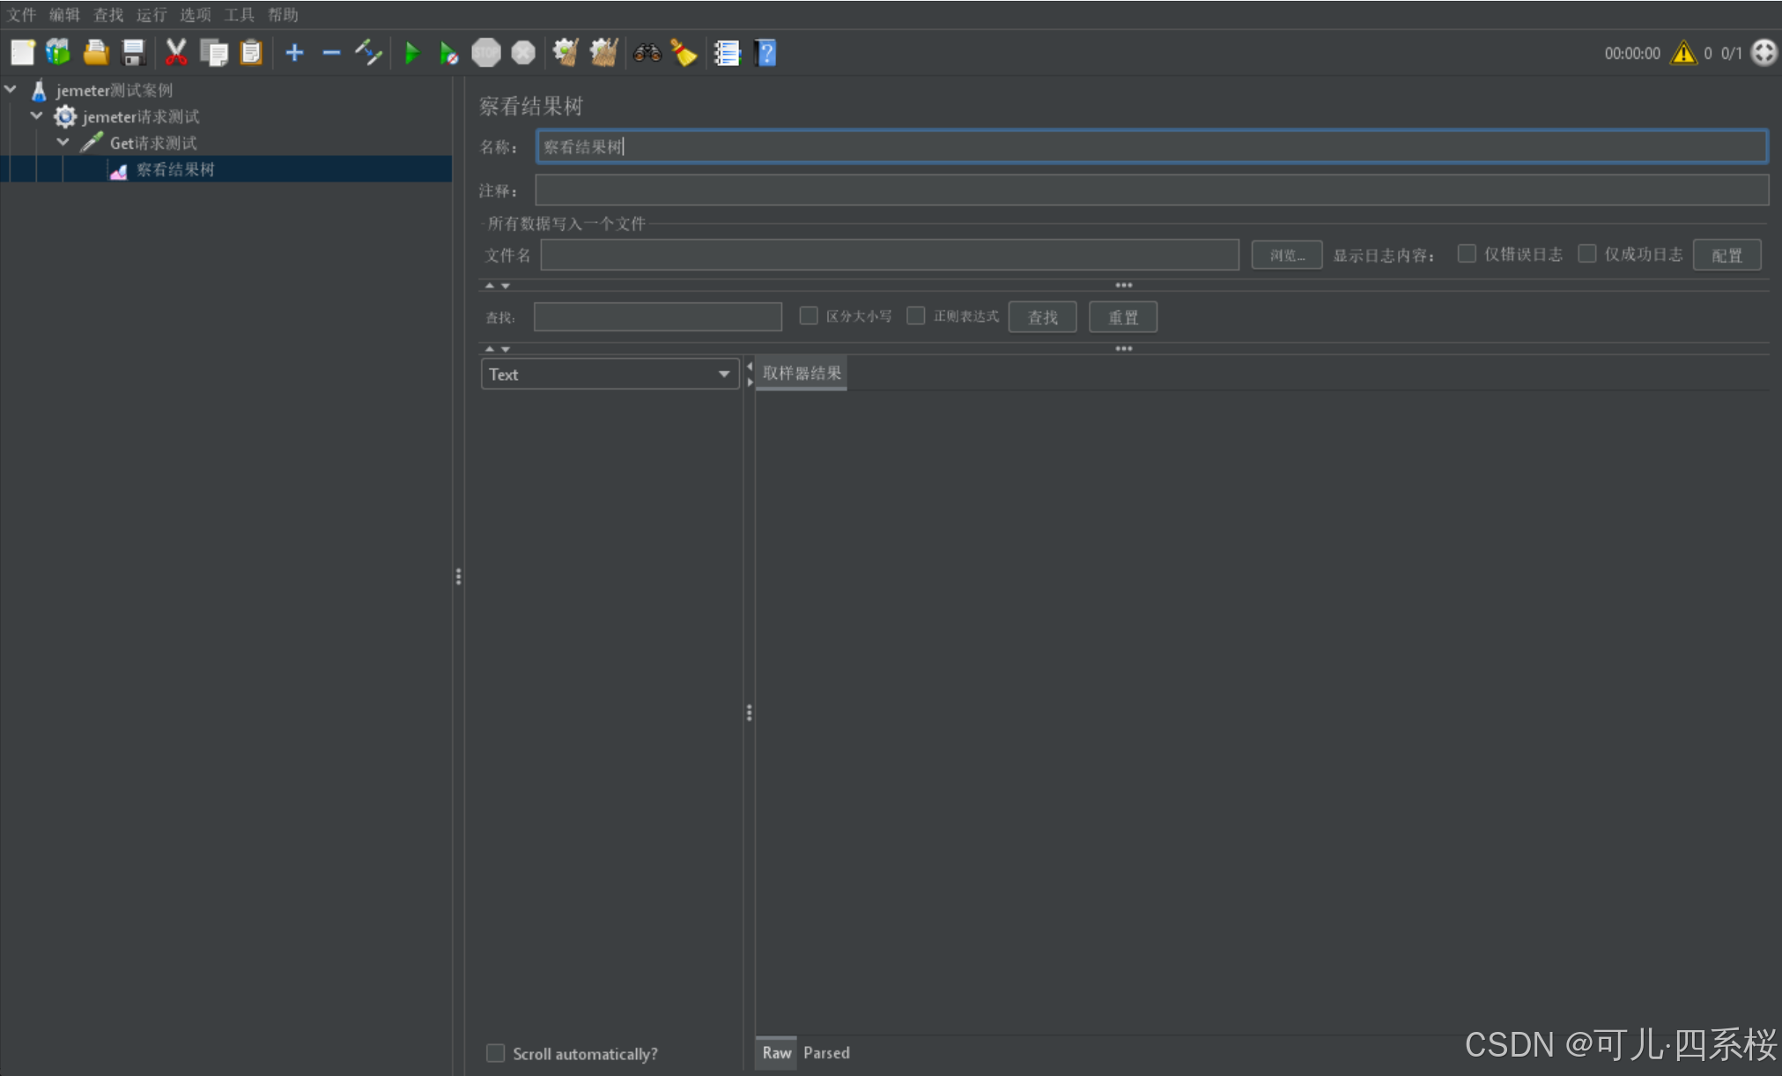Viewport: 1782px width, 1076px height.
Task: Click the Cut scissors icon
Action: 176,53
